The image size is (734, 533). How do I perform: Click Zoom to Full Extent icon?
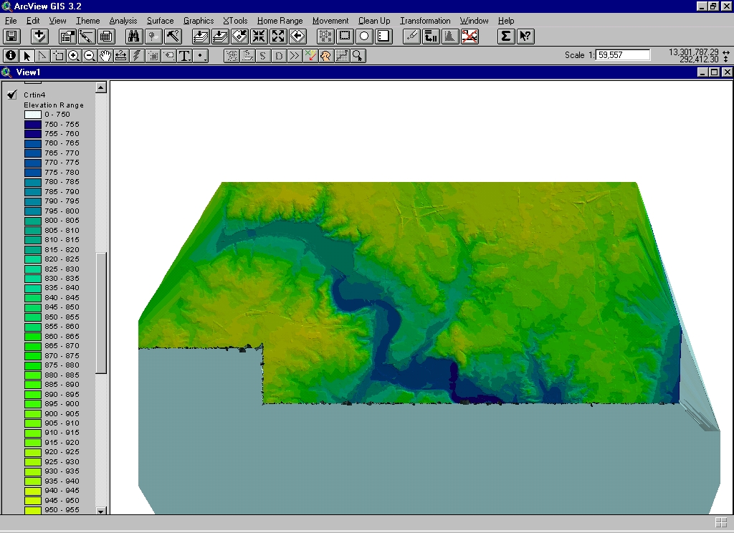click(201, 37)
